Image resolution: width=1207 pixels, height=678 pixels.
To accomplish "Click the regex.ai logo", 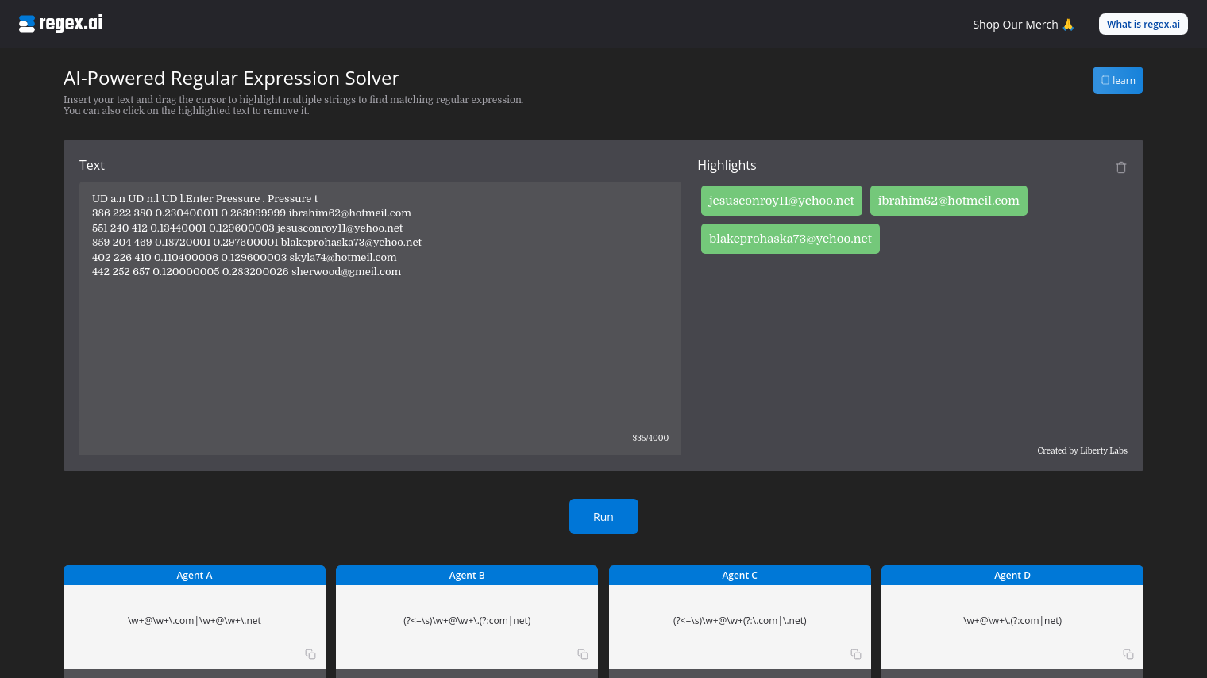I will 60,23.
